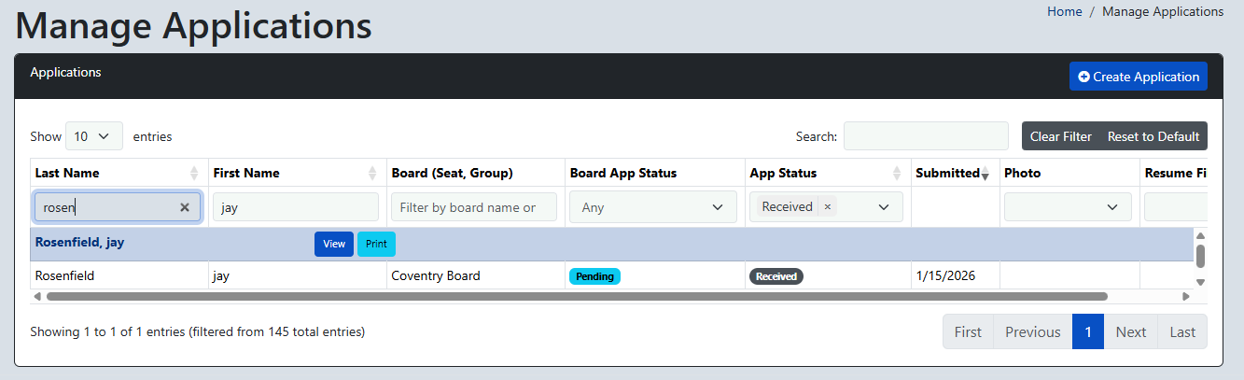Click the horizontal scrollbar left arrow

(x=36, y=296)
